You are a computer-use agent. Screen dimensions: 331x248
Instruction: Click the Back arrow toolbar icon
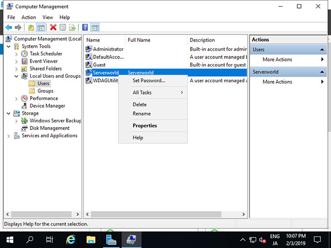click(x=9, y=27)
